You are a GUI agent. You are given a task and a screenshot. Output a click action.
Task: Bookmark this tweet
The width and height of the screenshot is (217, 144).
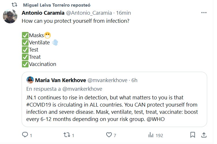coord(192,135)
